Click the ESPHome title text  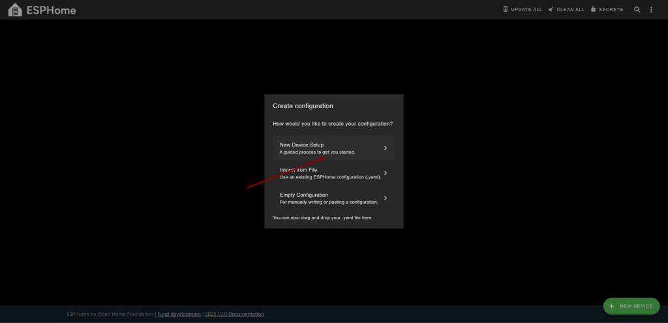[x=51, y=10]
